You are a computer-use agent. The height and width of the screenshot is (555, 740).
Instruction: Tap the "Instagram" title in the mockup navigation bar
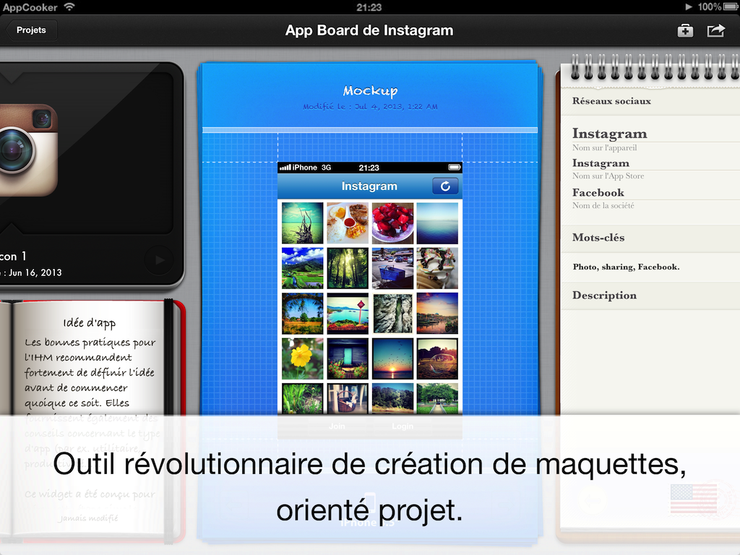click(369, 186)
